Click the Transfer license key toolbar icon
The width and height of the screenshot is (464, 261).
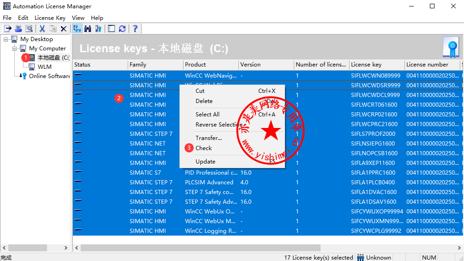point(8,29)
